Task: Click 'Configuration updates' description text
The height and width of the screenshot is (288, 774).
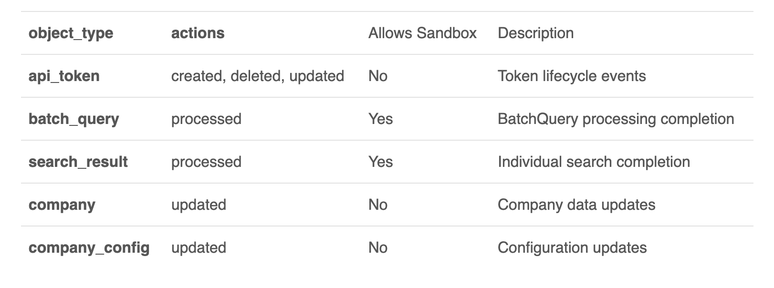Action: tap(573, 248)
